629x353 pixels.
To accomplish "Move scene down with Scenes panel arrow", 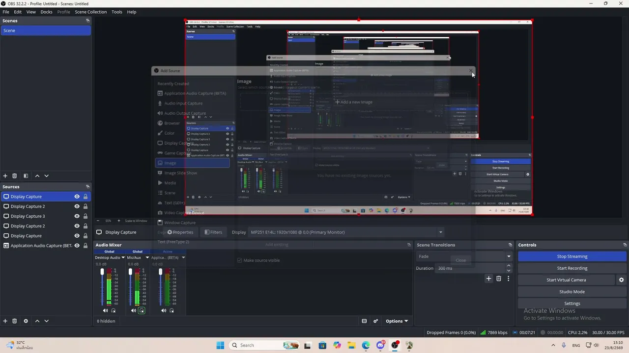I will click(46, 176).
